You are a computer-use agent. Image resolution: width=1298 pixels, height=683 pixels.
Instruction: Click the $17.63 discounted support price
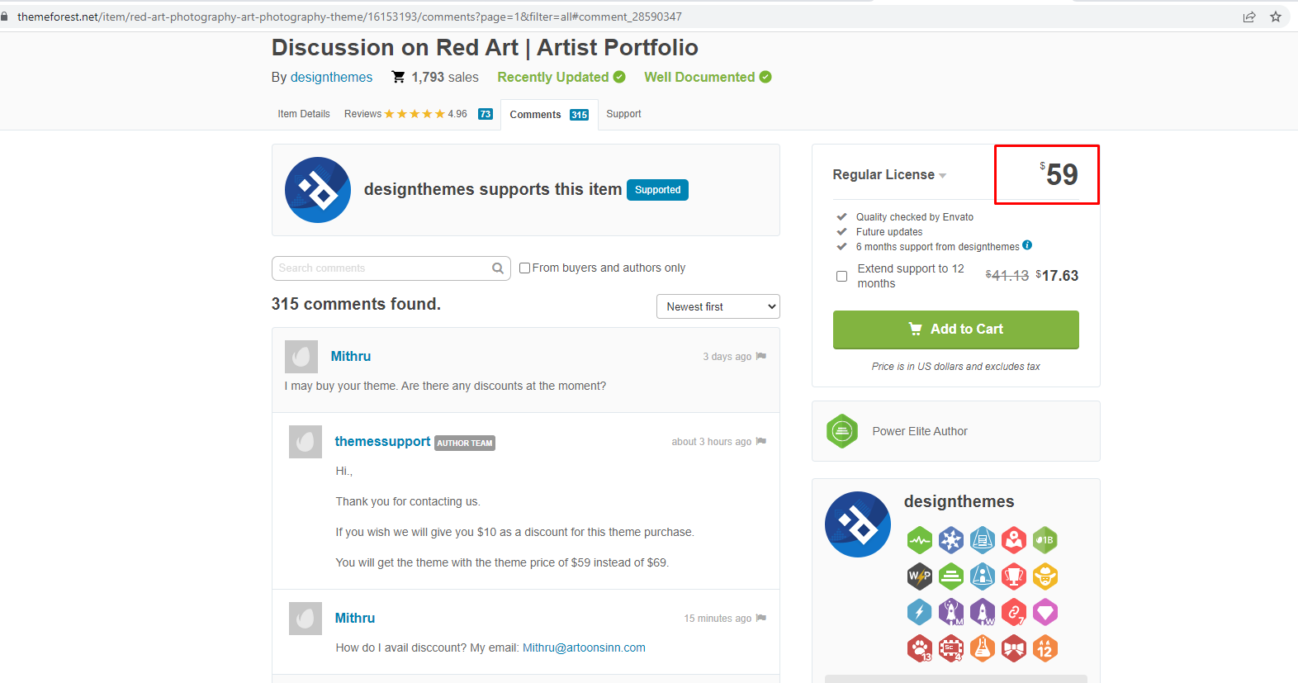1057,276
